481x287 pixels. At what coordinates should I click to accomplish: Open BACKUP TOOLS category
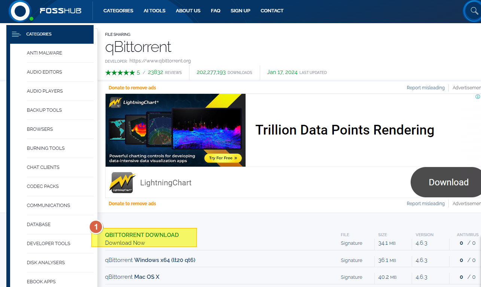(x=44, y=110)
